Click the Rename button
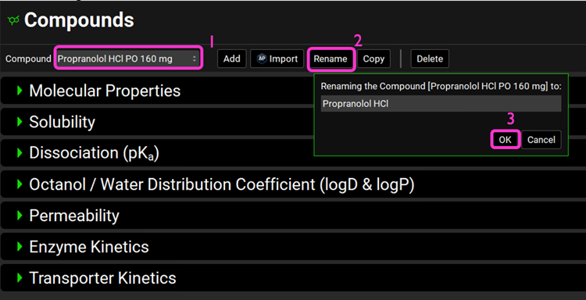 [331, 59]
